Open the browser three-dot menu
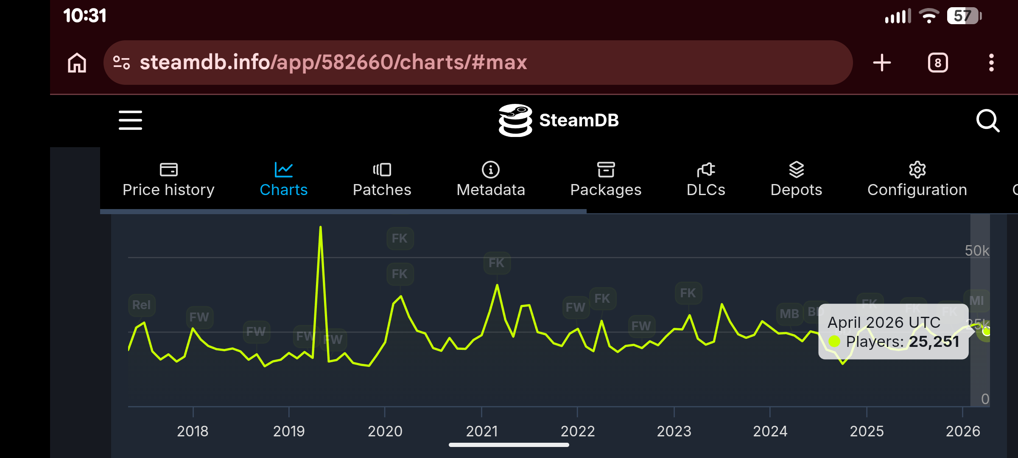This screenshot has height=458, width=1018. (x=991, y=63)
